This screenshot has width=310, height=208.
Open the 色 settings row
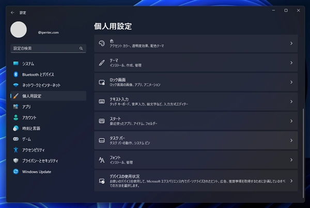click(x=196, y=43)
